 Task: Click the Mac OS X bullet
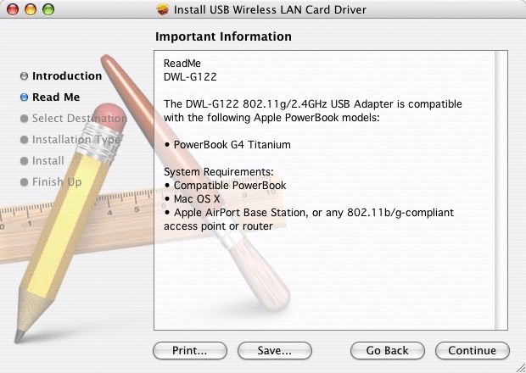coord(193,199)
